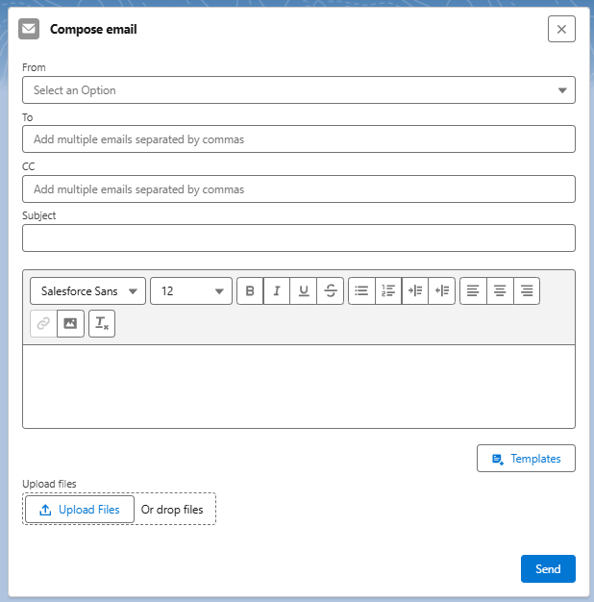Click the first indent icon after numbered list
The height and width of the screenshot is (602, 594).
point(415,290)
